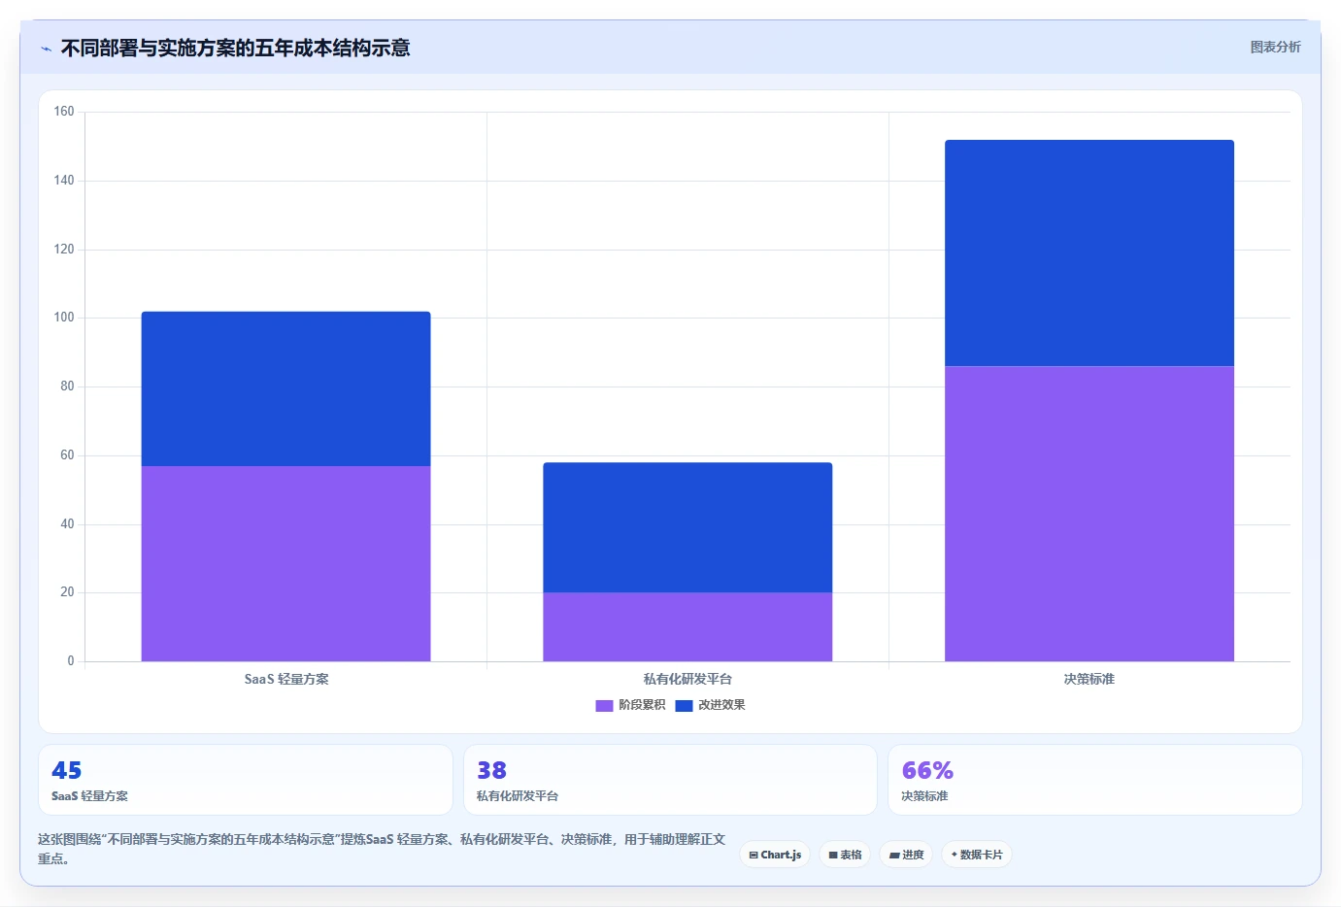
Task: Click the purple segment of SaaS 轻量方案 bar
Action: pyautogui.click(x=285, y=563)
